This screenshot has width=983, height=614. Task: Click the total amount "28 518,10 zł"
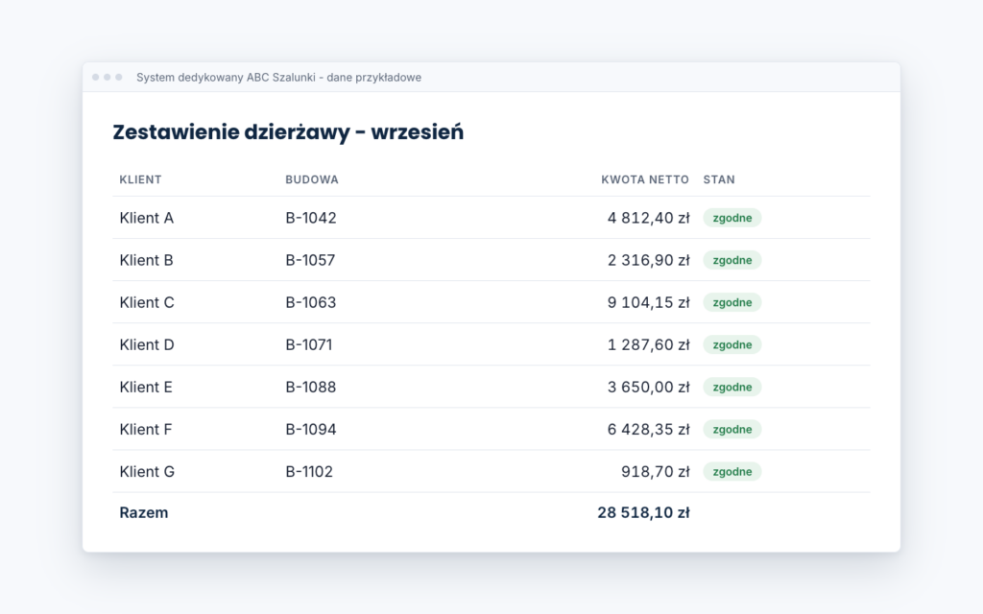click(643, 512)
